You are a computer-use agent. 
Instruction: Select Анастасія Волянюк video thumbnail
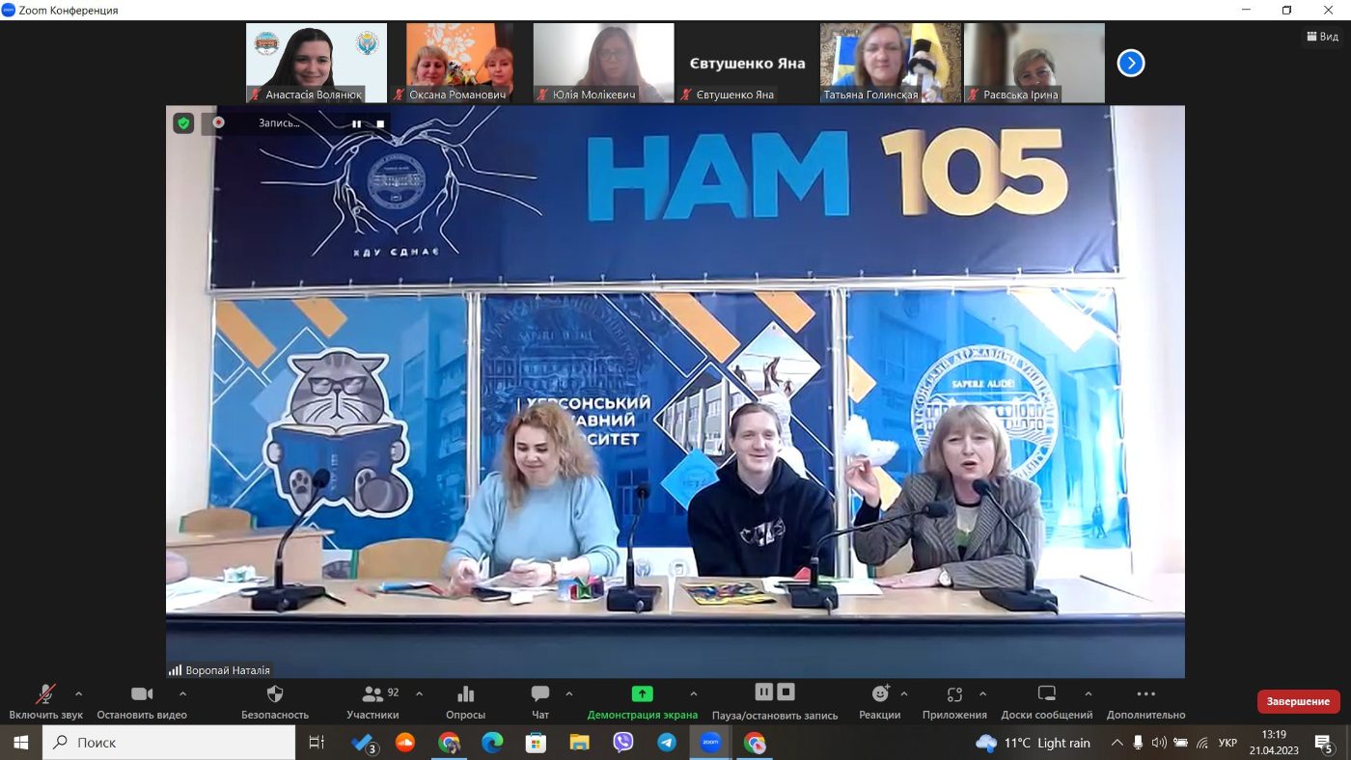click(317, 63)
